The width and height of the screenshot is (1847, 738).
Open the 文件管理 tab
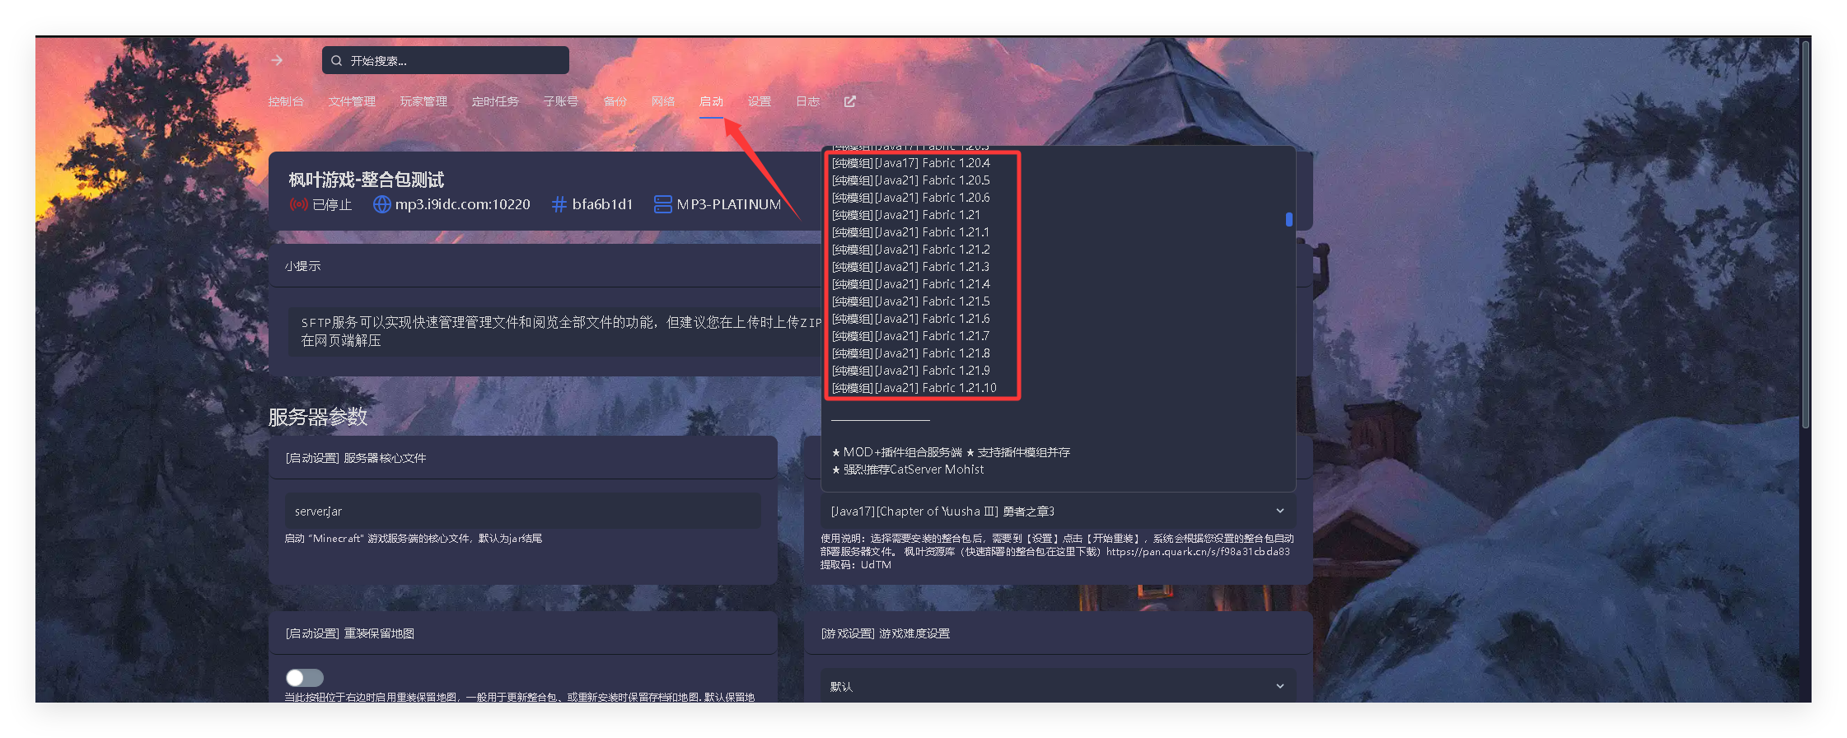pyautogui.click(x=352, y=101)
